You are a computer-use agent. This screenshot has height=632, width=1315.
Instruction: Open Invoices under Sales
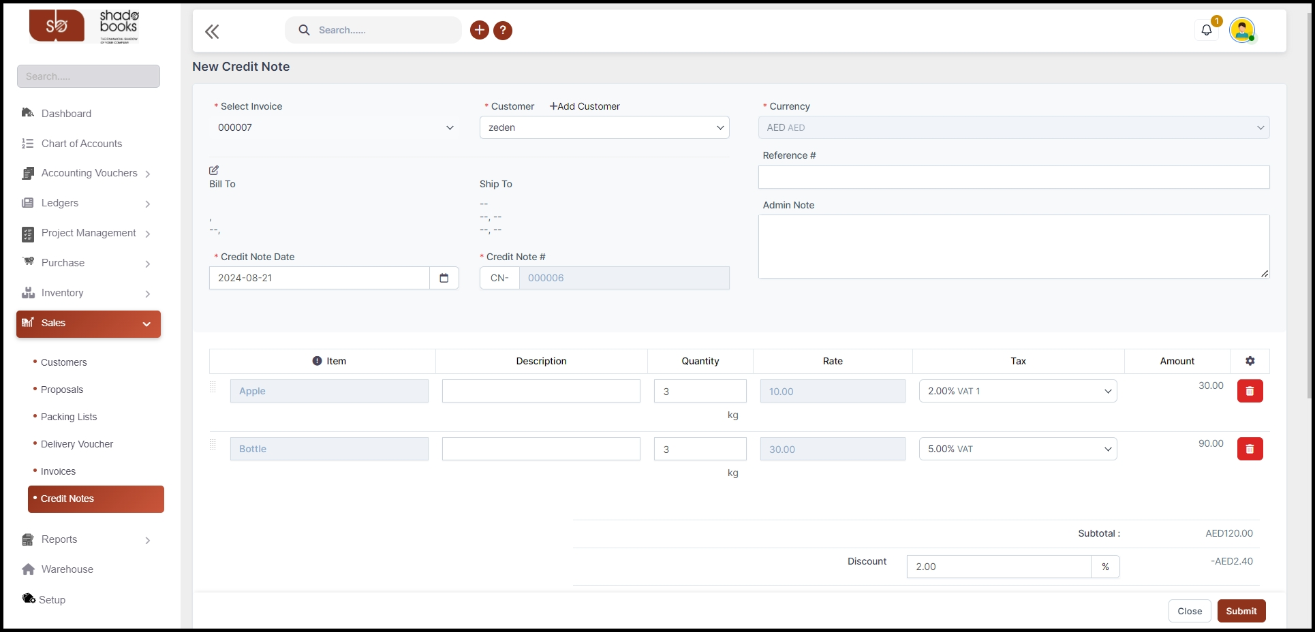point(58,471)
